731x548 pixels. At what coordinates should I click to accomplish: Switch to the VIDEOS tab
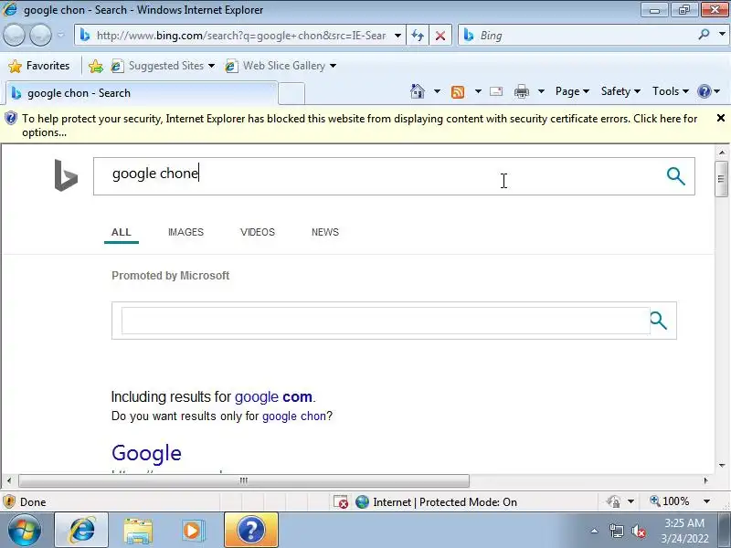258,232
